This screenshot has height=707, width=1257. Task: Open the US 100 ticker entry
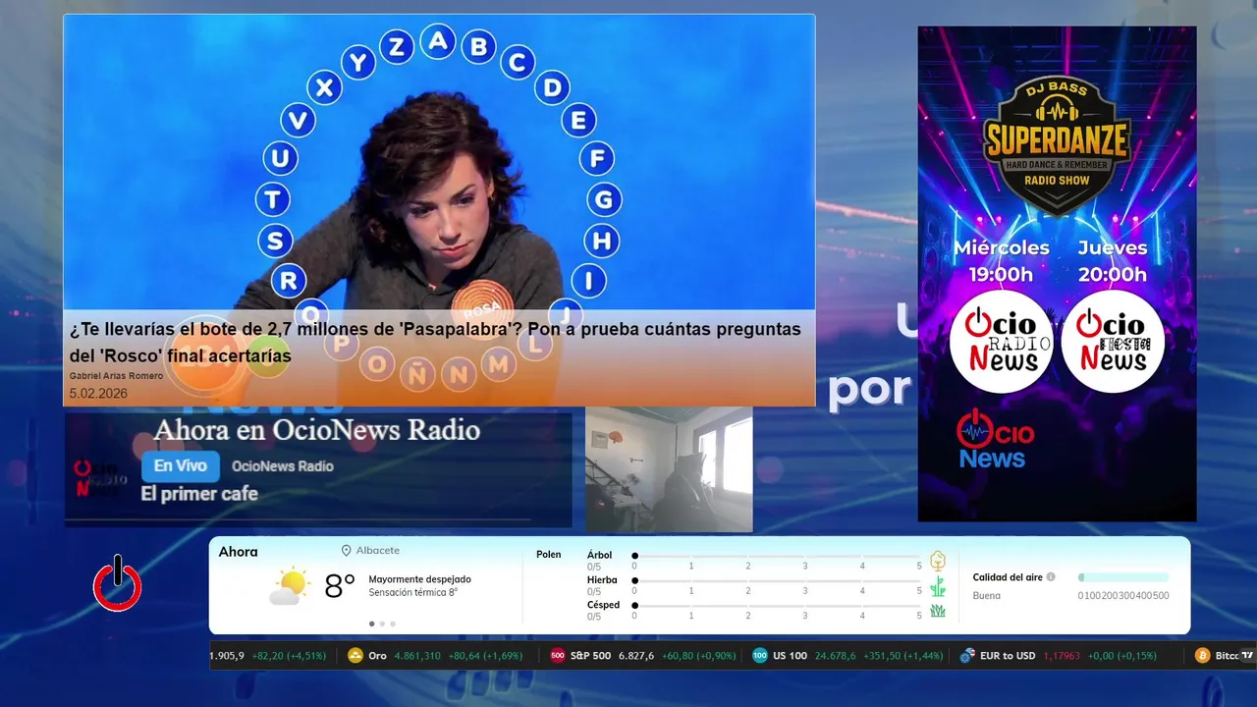847,655
